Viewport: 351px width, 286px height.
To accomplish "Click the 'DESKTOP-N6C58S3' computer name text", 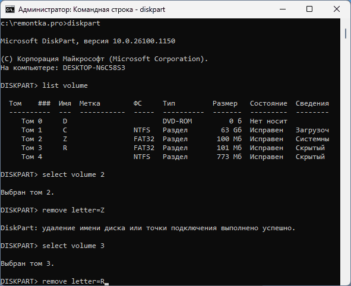I will click(94, 68).
